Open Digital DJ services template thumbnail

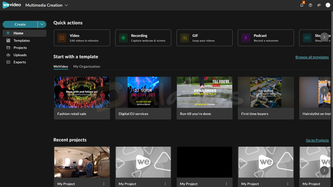tap(143, 92)
